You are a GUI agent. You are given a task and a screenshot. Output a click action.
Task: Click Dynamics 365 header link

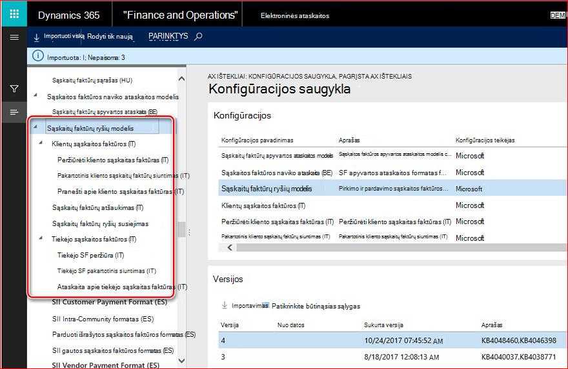coord(69,15)
